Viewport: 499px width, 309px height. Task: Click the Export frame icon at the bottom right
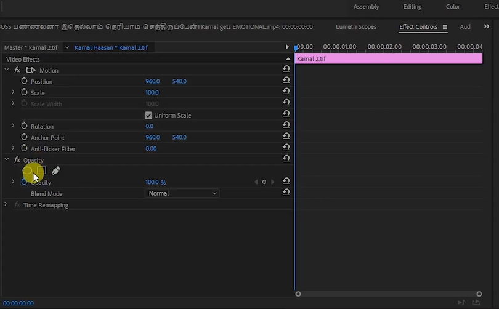coord(476,302)
